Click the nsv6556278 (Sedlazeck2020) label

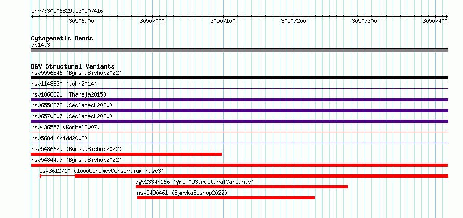pyautogui.click(x=72, y=105)
